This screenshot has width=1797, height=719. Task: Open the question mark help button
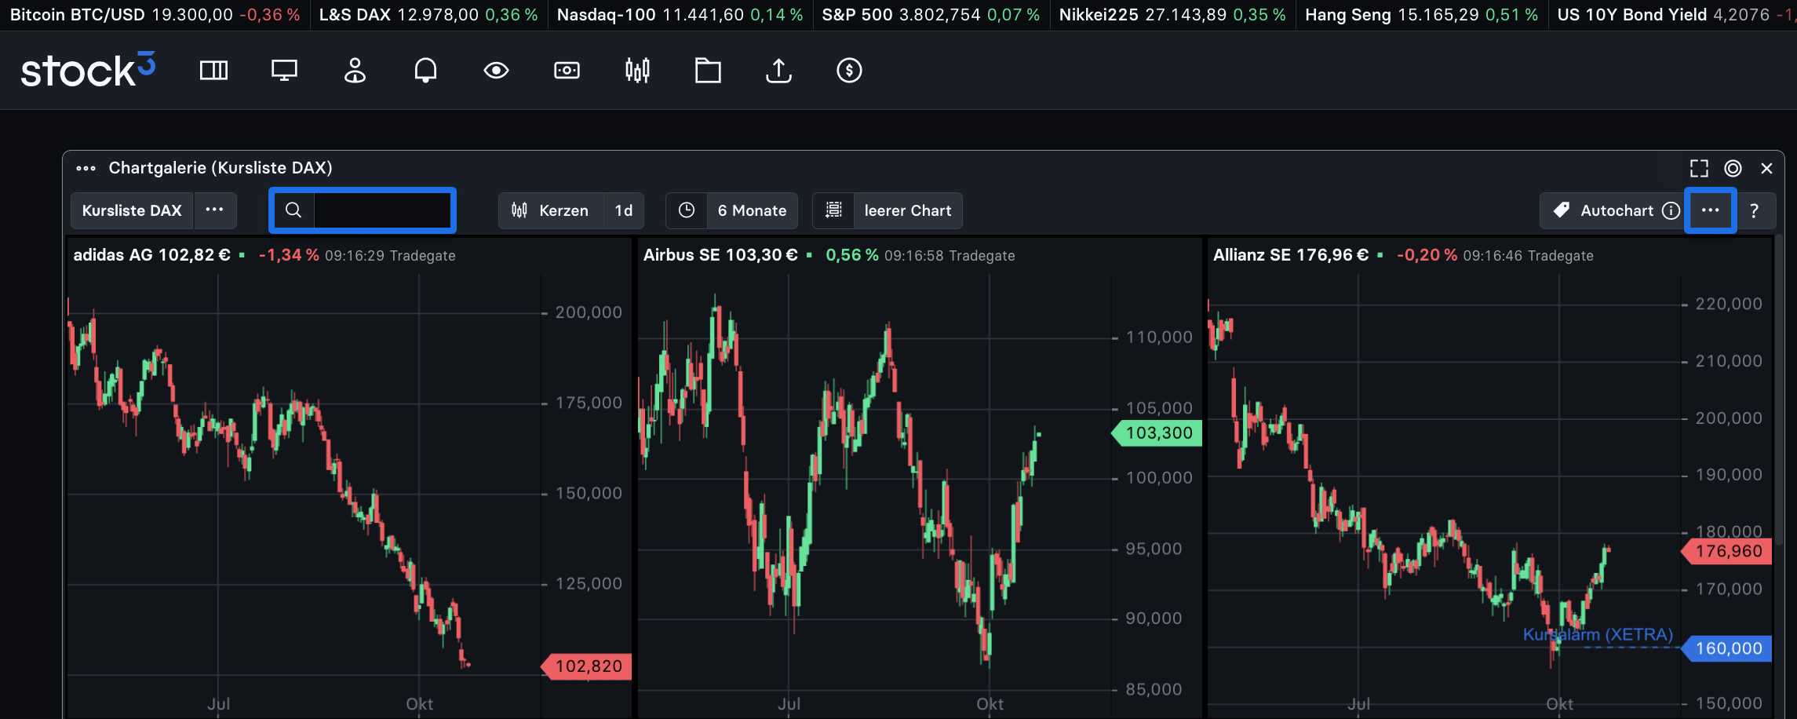[1754, 210]
